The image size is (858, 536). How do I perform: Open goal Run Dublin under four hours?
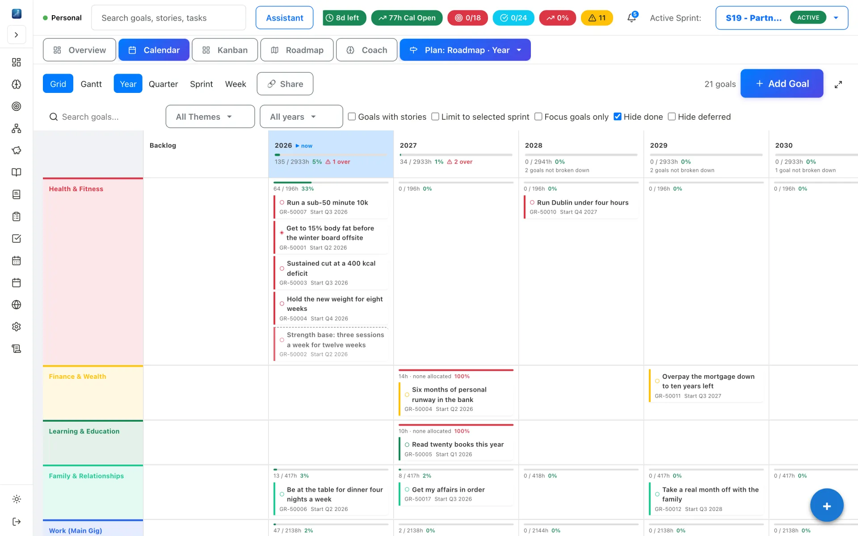click(581, 207)
